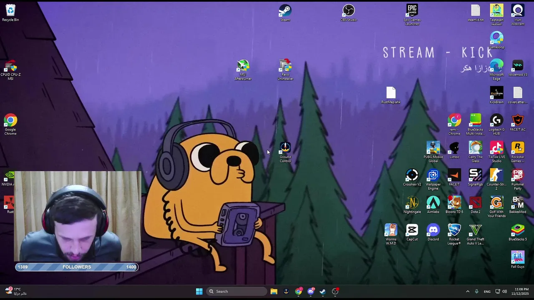
Task: Launch Golf With Your Friends shortcut
Action: coord(496,207)
